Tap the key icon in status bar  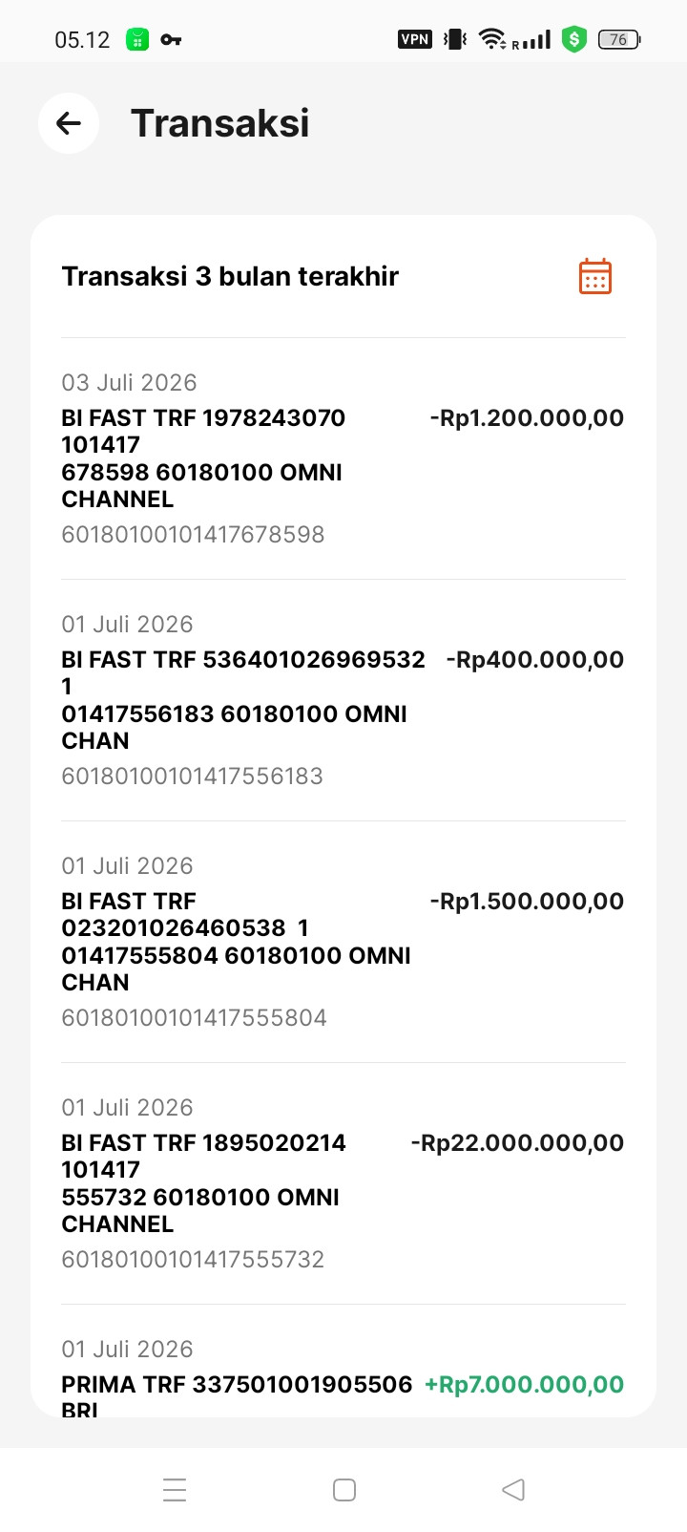point(171,40)
